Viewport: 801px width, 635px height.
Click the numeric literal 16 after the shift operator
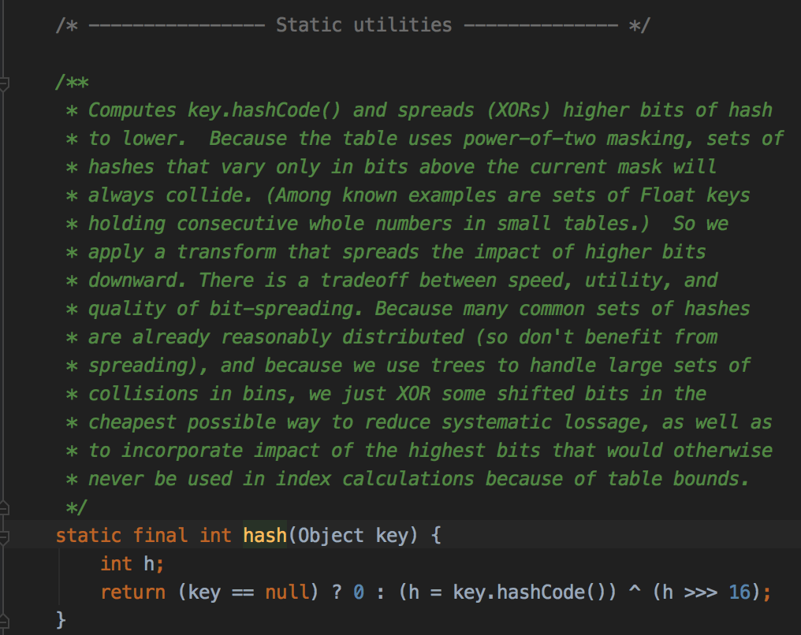point(740,592)
